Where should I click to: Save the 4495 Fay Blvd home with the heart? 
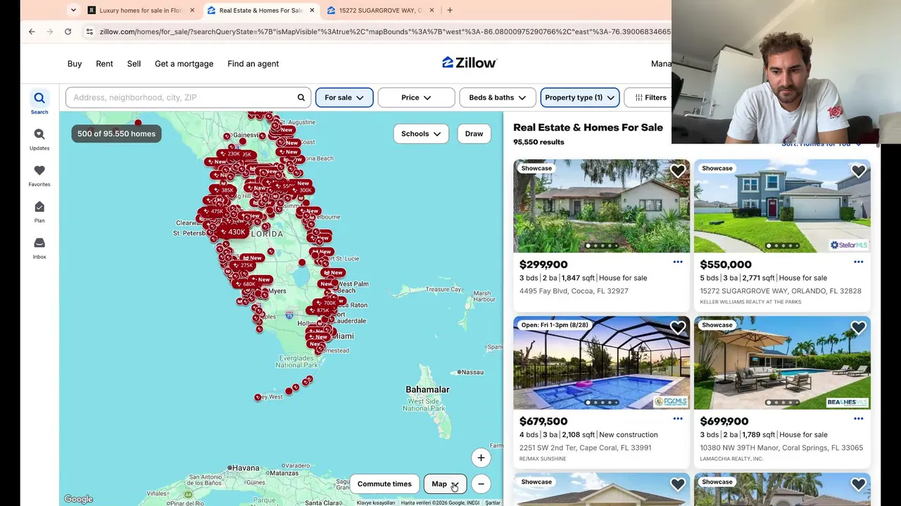tap(678, 171)
